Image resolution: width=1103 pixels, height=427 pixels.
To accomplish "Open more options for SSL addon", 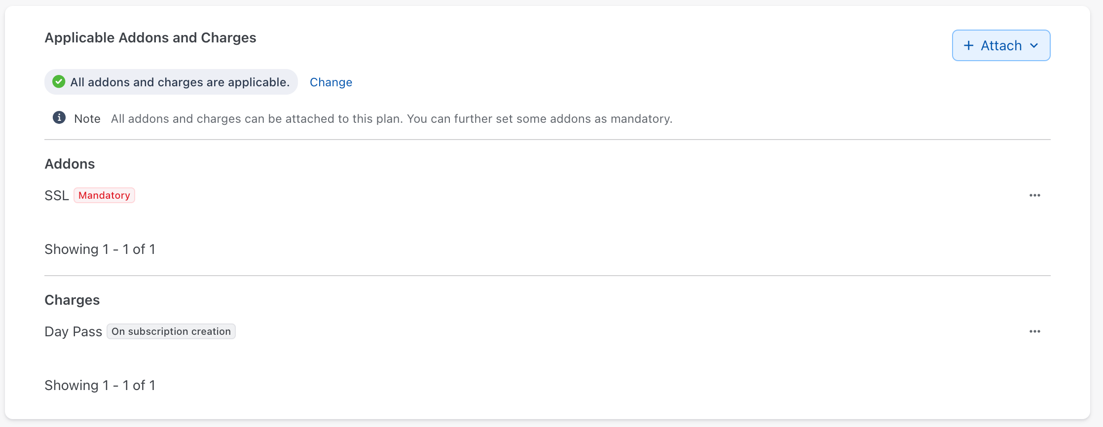I will point(1034,195).
